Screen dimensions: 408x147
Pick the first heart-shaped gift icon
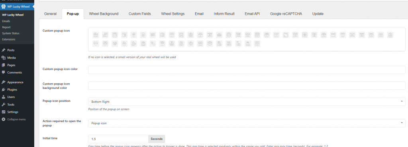pos(96,44)
